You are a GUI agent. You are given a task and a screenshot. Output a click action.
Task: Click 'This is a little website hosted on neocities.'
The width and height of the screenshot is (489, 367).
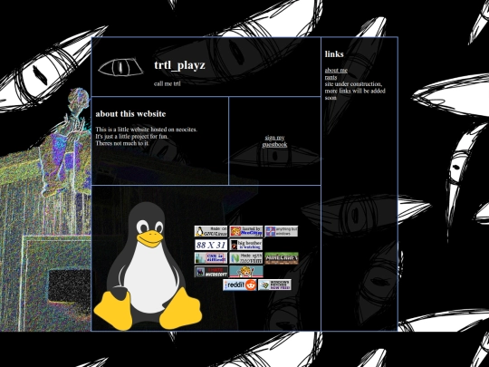[147, 130]
